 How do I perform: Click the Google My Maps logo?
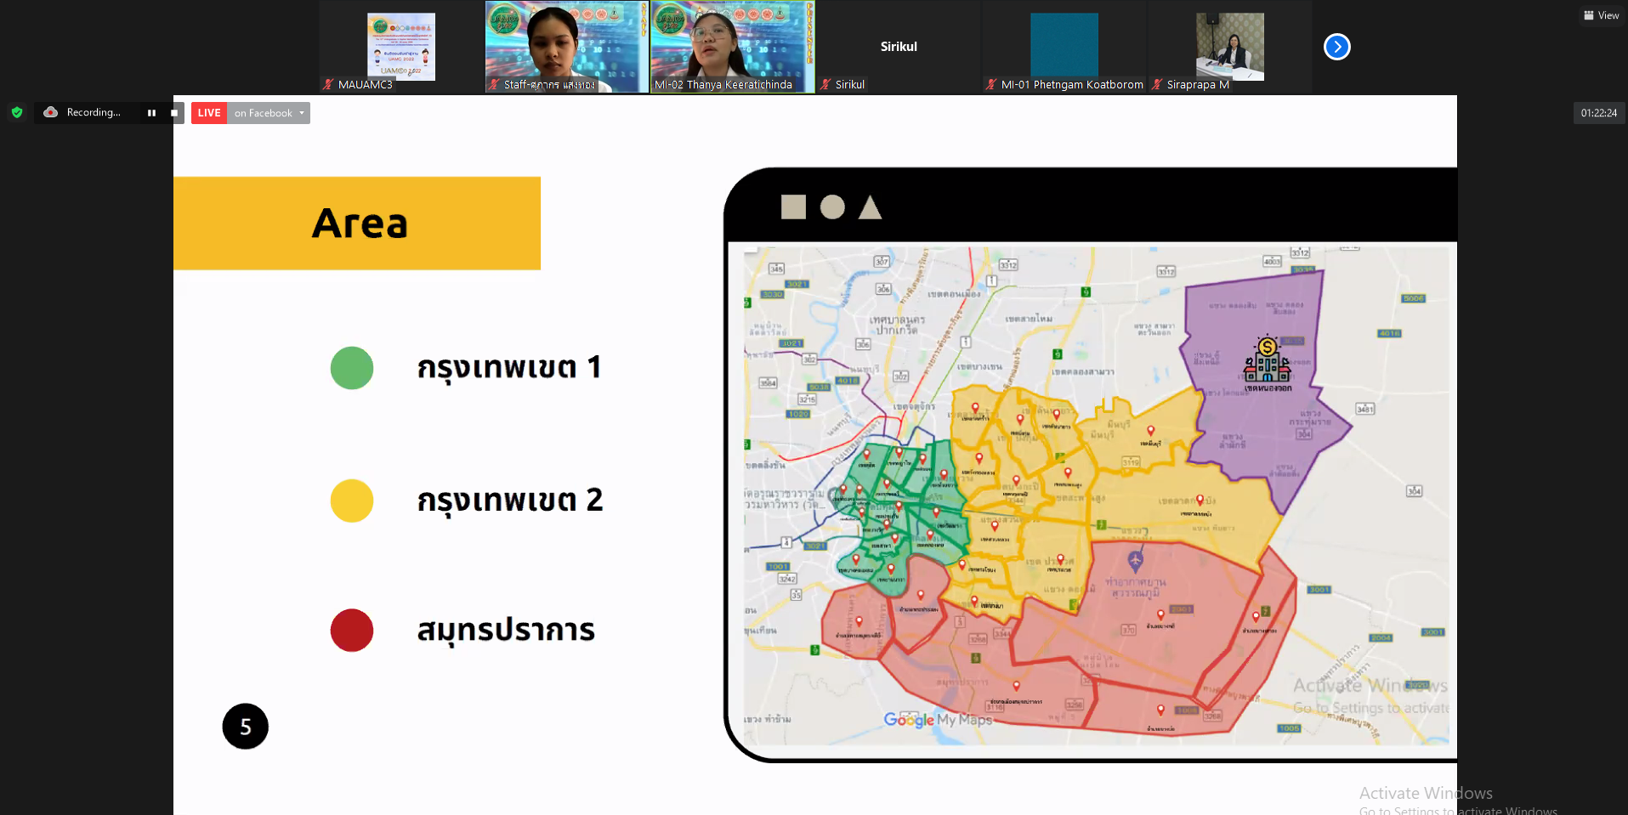tap(938, 720)
